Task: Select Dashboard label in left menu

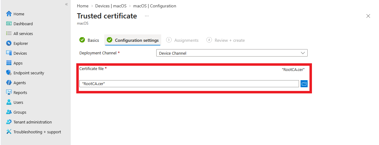Action: (23, 24)
